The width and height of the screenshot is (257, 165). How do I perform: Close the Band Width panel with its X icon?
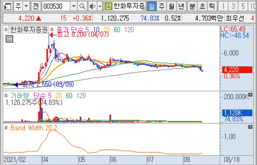pyautogui.click(x=250, y=127)
